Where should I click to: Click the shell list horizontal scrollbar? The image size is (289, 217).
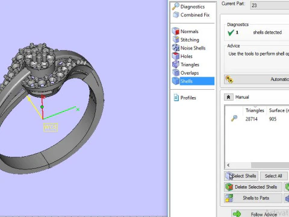pos(270,165)
